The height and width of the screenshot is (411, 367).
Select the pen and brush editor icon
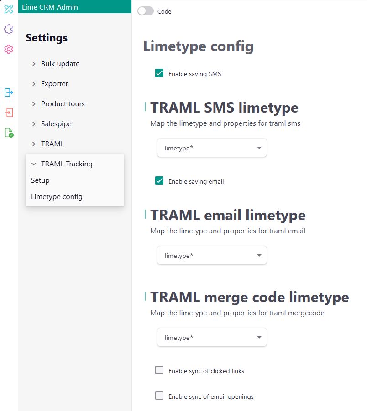(x=8, y=9)
